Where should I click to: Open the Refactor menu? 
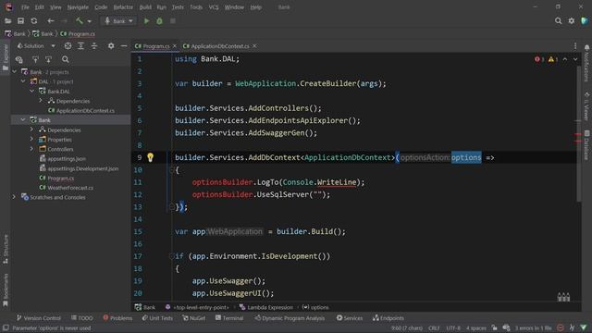point(123,7)
